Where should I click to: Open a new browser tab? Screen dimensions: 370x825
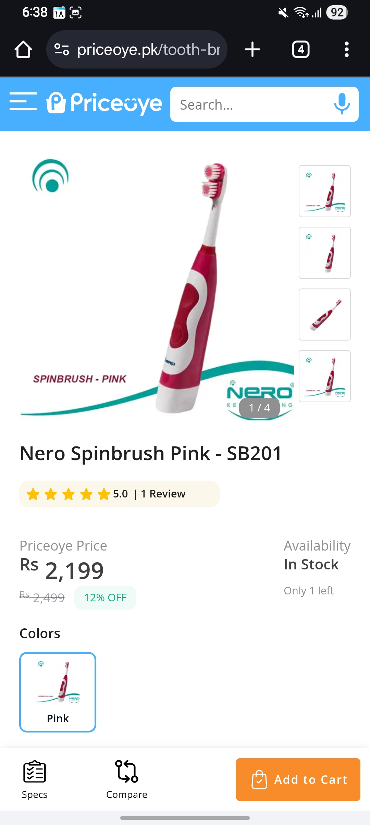(x=252, y=50)
